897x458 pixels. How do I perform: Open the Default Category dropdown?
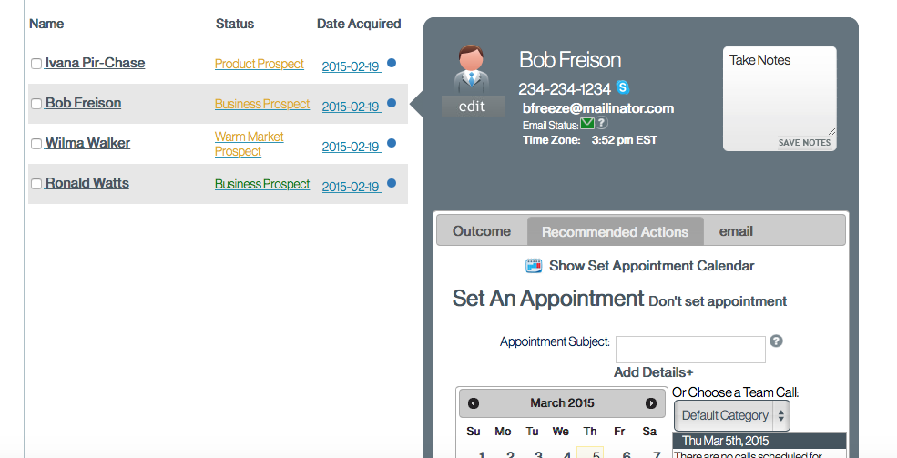click(731, 416)
